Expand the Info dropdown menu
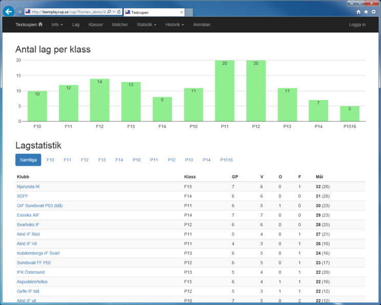Screen dimensions: 381x305 tap(57, 25)
